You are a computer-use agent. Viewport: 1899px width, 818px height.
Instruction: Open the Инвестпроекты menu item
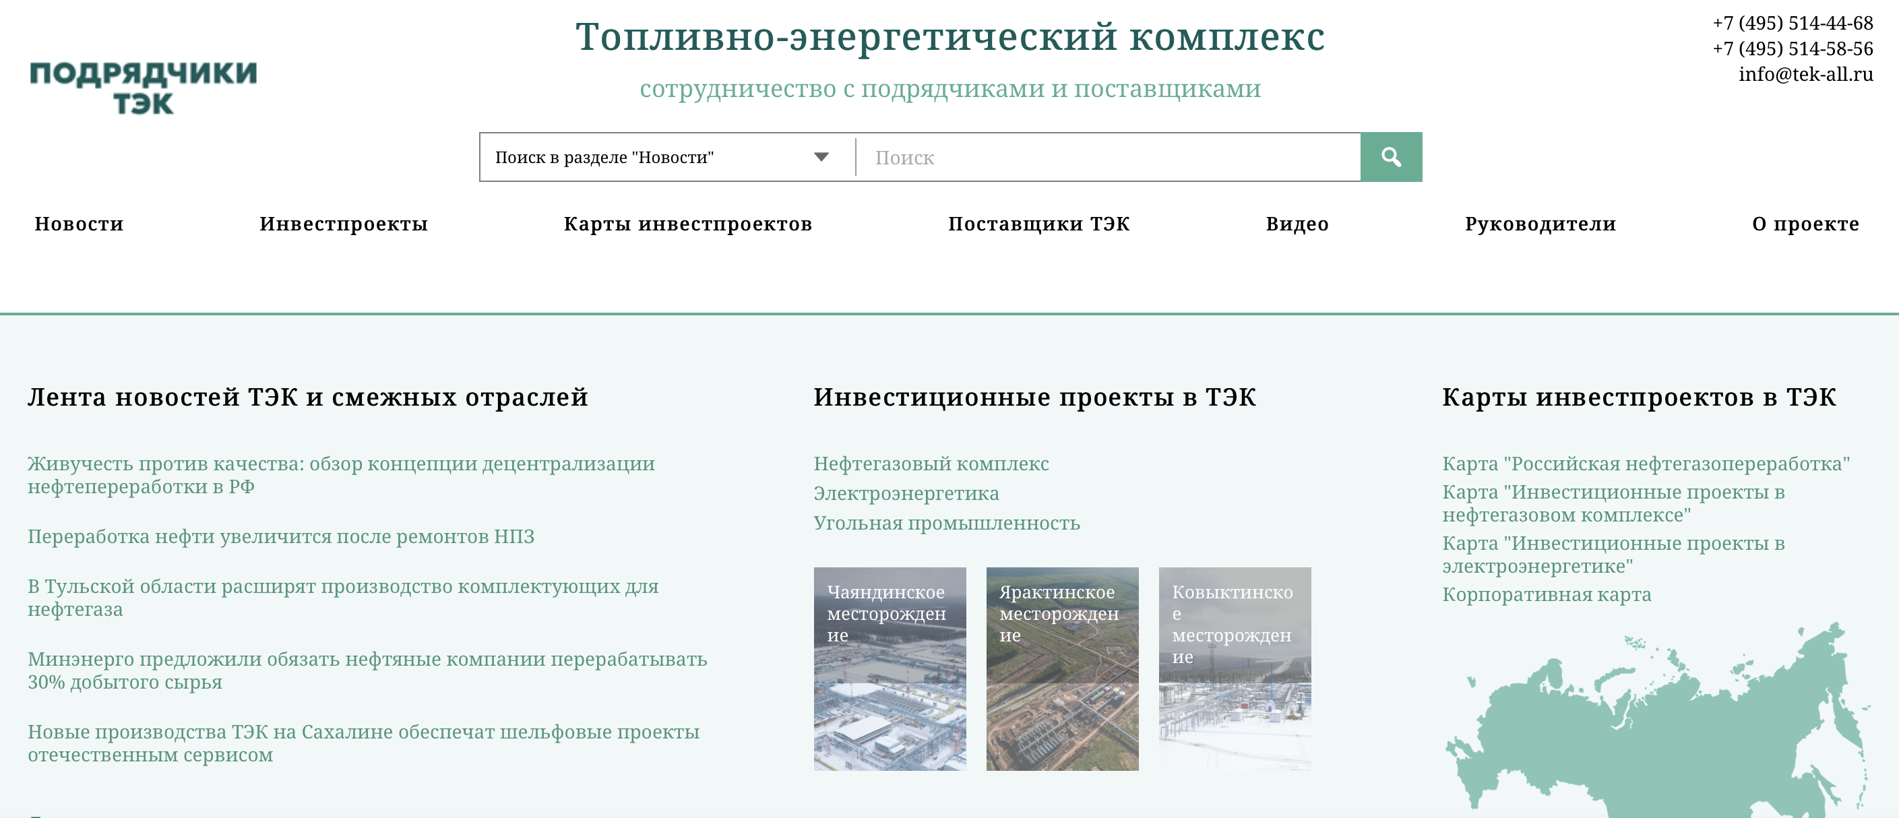[x=344, y=224]
